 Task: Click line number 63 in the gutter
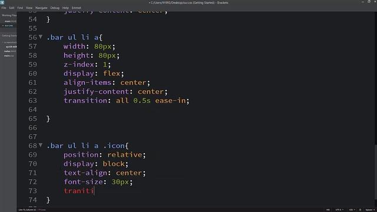[x=33, y=101]
